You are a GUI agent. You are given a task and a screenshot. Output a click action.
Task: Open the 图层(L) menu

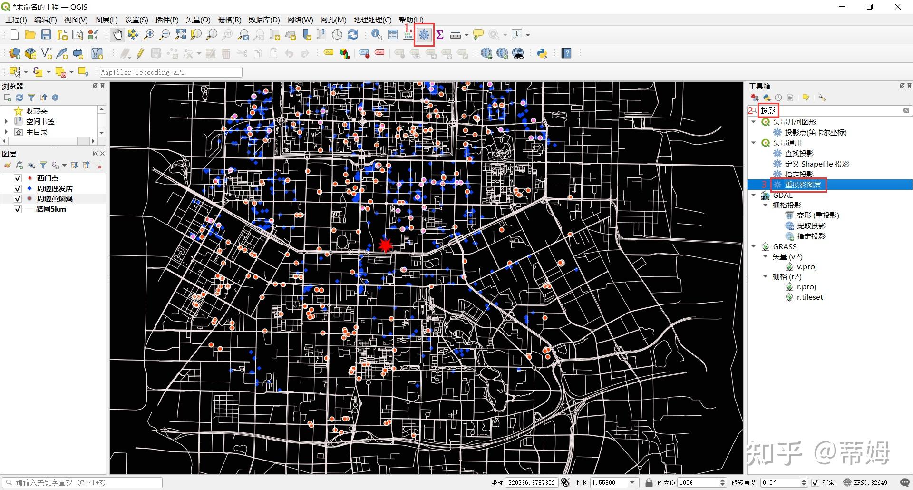tap(106, 20)
